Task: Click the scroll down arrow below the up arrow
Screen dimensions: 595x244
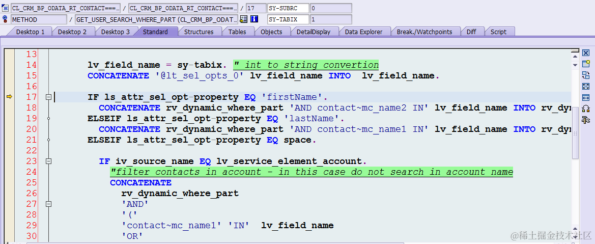Action: click(x=575, y=65)
